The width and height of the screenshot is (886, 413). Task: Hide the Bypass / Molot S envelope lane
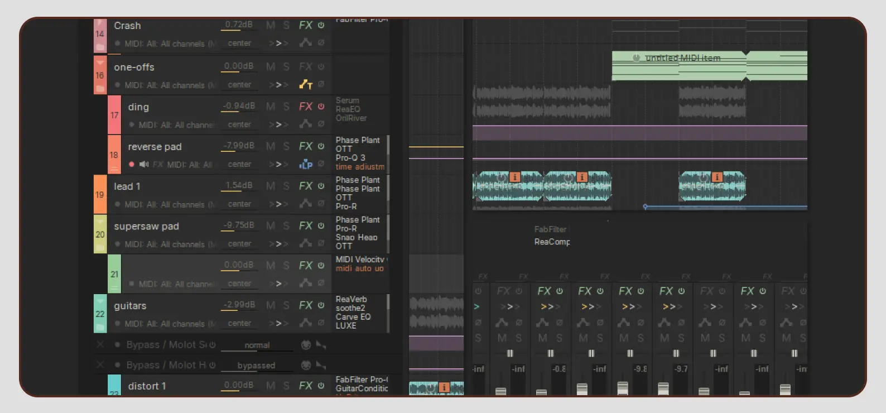coord(100,345)
